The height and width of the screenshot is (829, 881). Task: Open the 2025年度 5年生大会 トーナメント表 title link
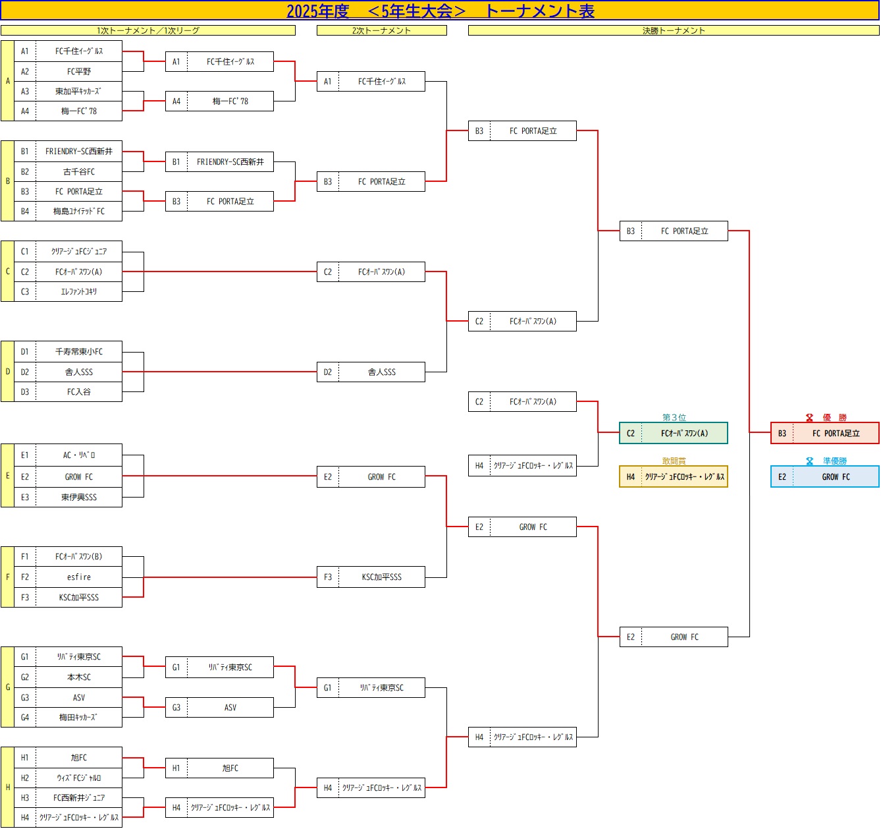coord(440,11)
